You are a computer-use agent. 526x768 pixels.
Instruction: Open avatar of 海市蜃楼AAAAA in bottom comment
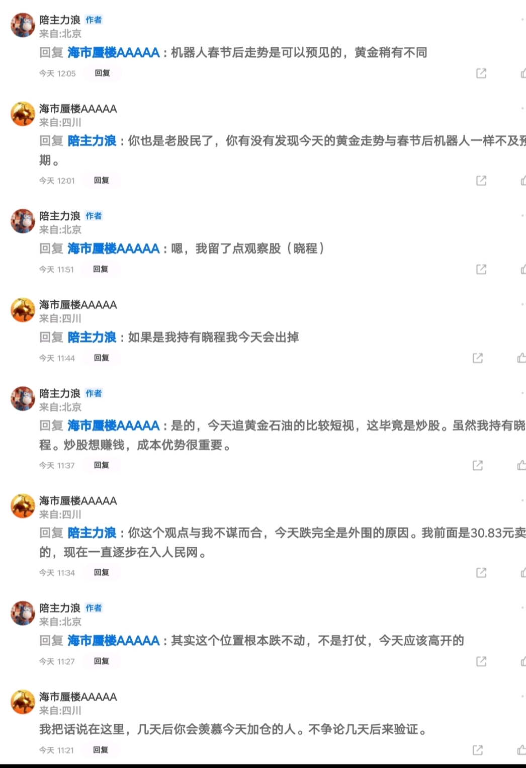tap(23, 702)
